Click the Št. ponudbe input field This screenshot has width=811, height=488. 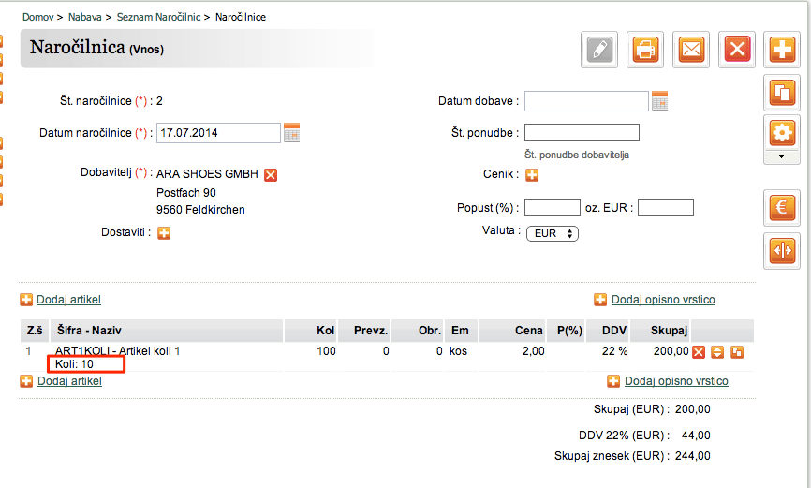pos(582,132)
